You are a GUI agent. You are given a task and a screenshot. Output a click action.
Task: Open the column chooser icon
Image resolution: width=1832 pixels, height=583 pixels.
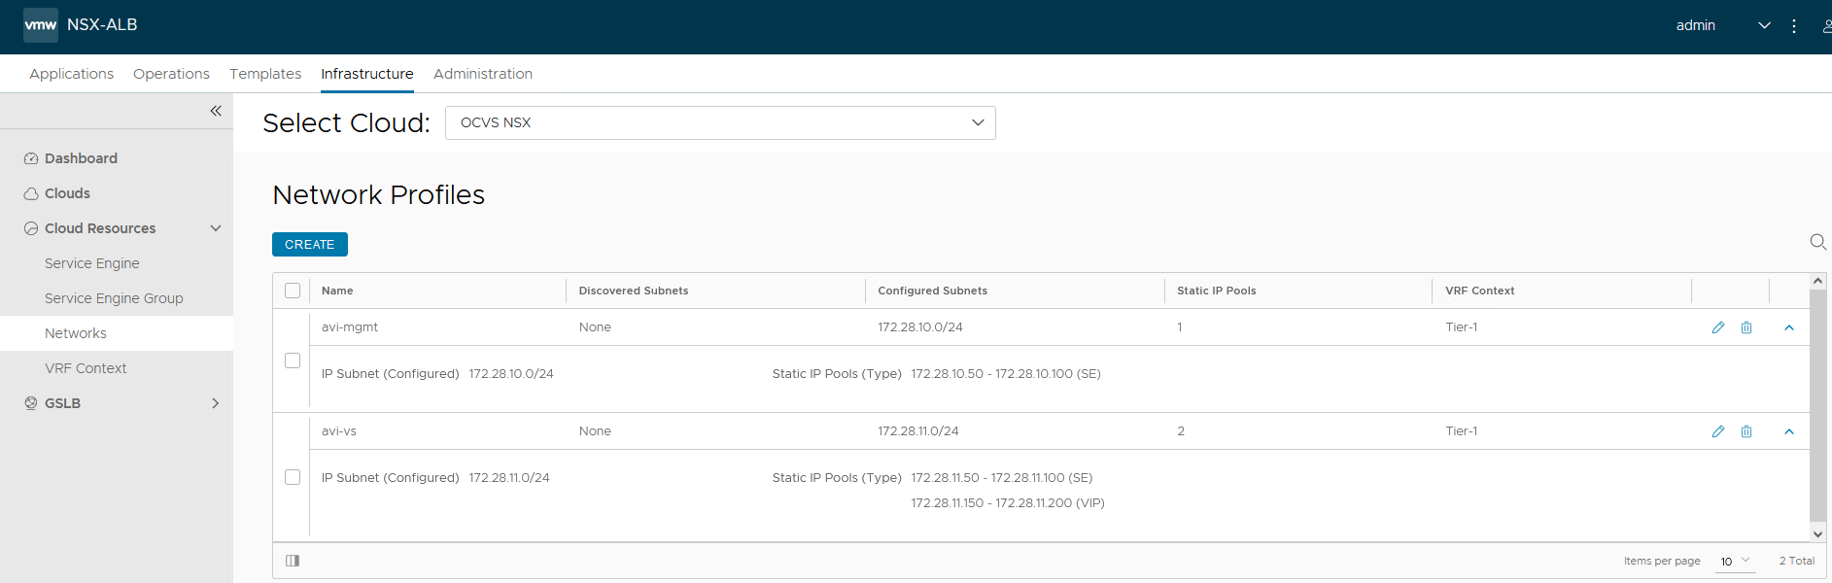[293, 561]
